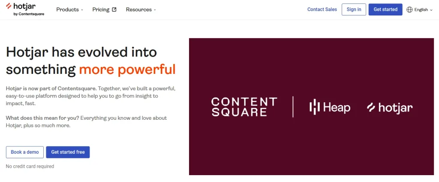This screenshot has width=439, height=182.
Task: Click the Get started button in header
Action: pyautogui.click(x=385, y=9)
